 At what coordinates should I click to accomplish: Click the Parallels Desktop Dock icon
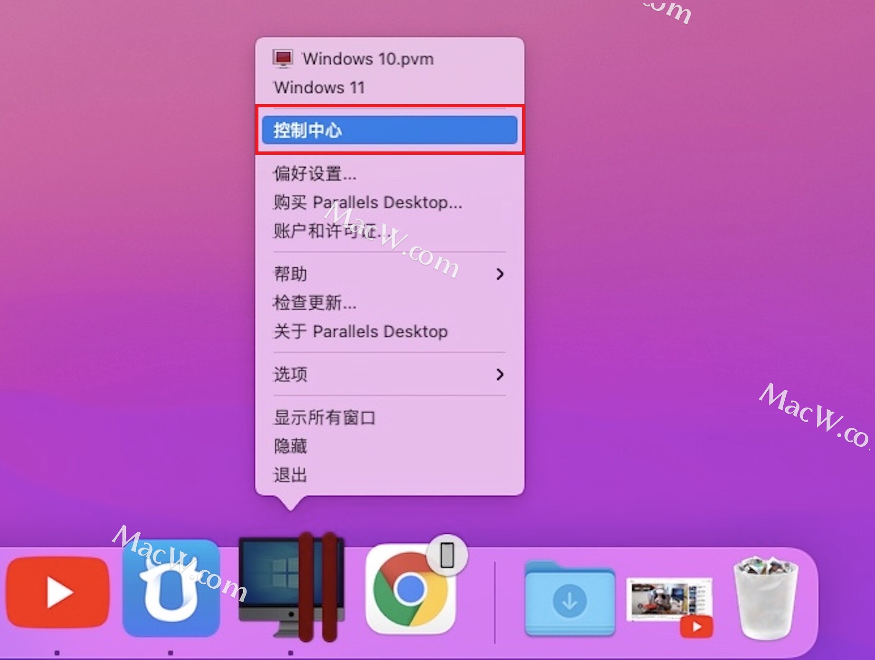tap(291, 588)
